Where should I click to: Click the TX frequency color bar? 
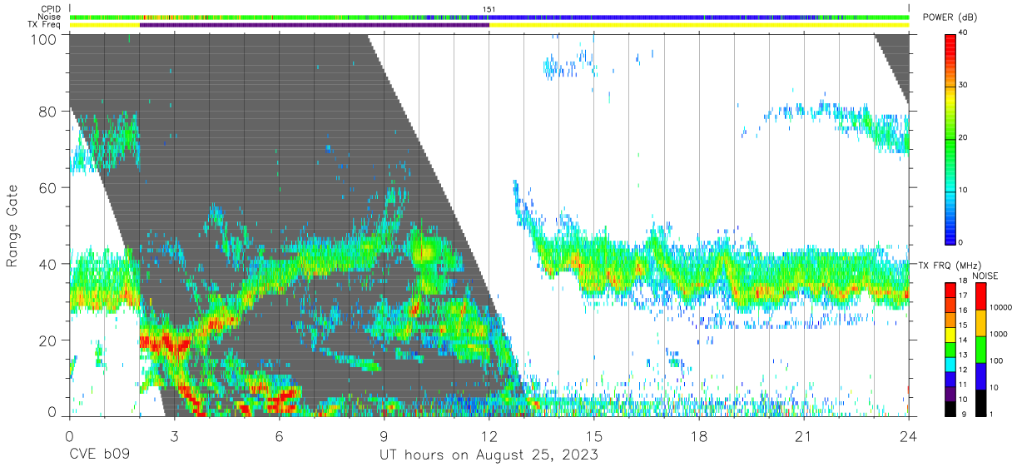click(x=950, y=349)
